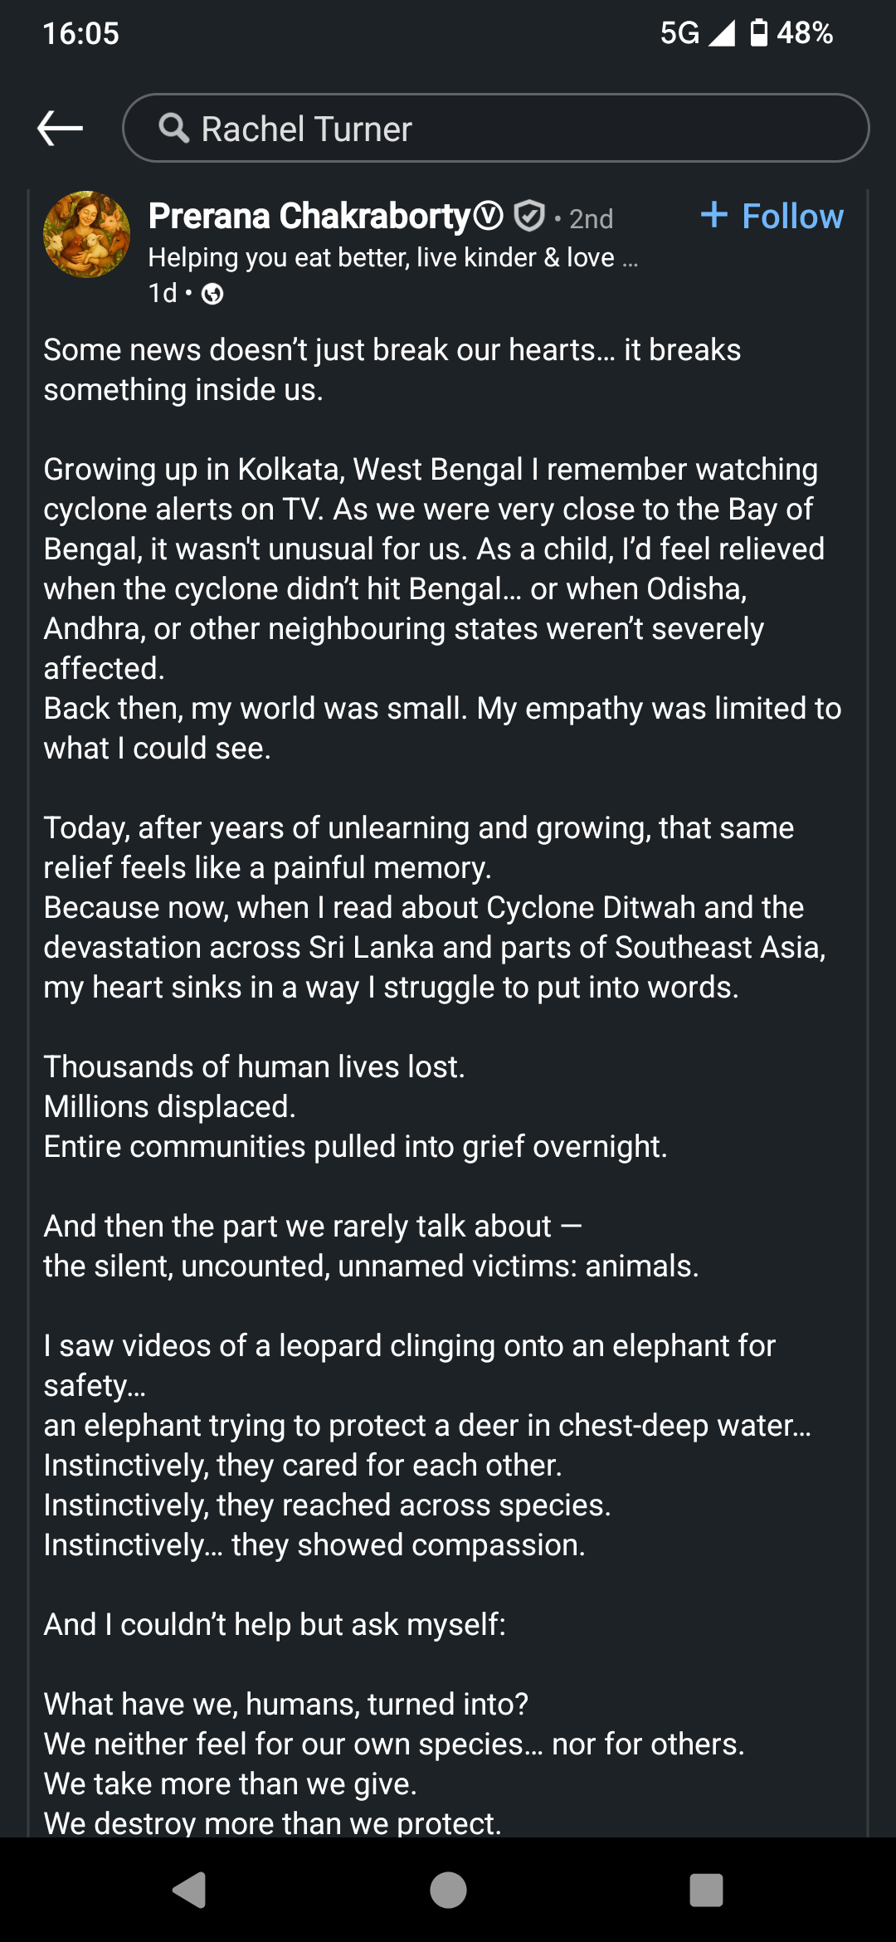Click the magnifier icon in the search bar
This screenshot has height=1942, width=896.
(173, 129)
